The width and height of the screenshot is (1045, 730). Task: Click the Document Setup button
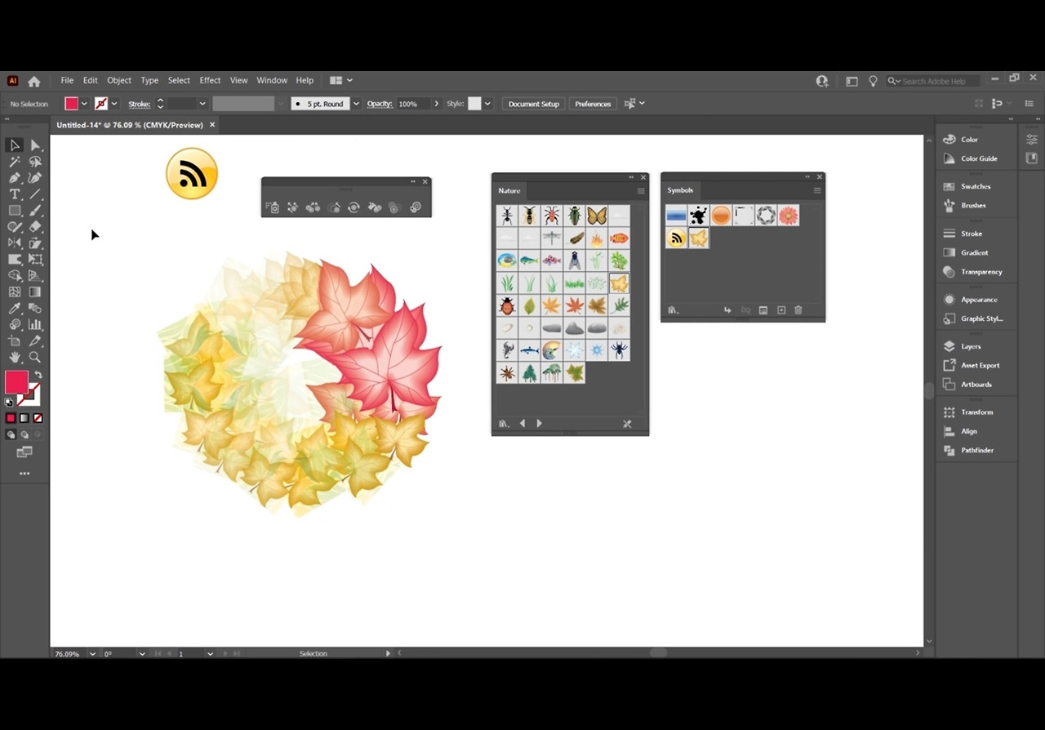point(534,104)
